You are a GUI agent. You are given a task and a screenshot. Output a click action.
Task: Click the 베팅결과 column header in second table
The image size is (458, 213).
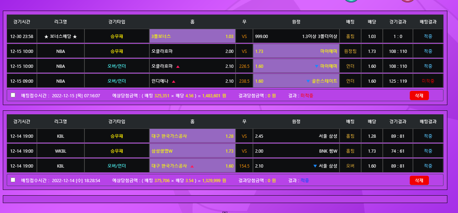pyautogui.click(x=428, y=121)
